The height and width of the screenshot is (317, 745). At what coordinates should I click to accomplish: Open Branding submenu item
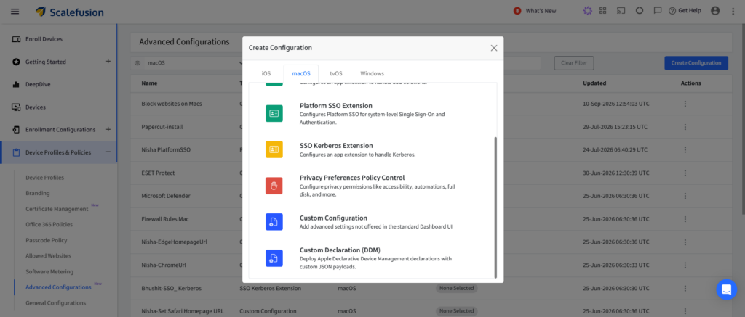click(x=38, y=193)
